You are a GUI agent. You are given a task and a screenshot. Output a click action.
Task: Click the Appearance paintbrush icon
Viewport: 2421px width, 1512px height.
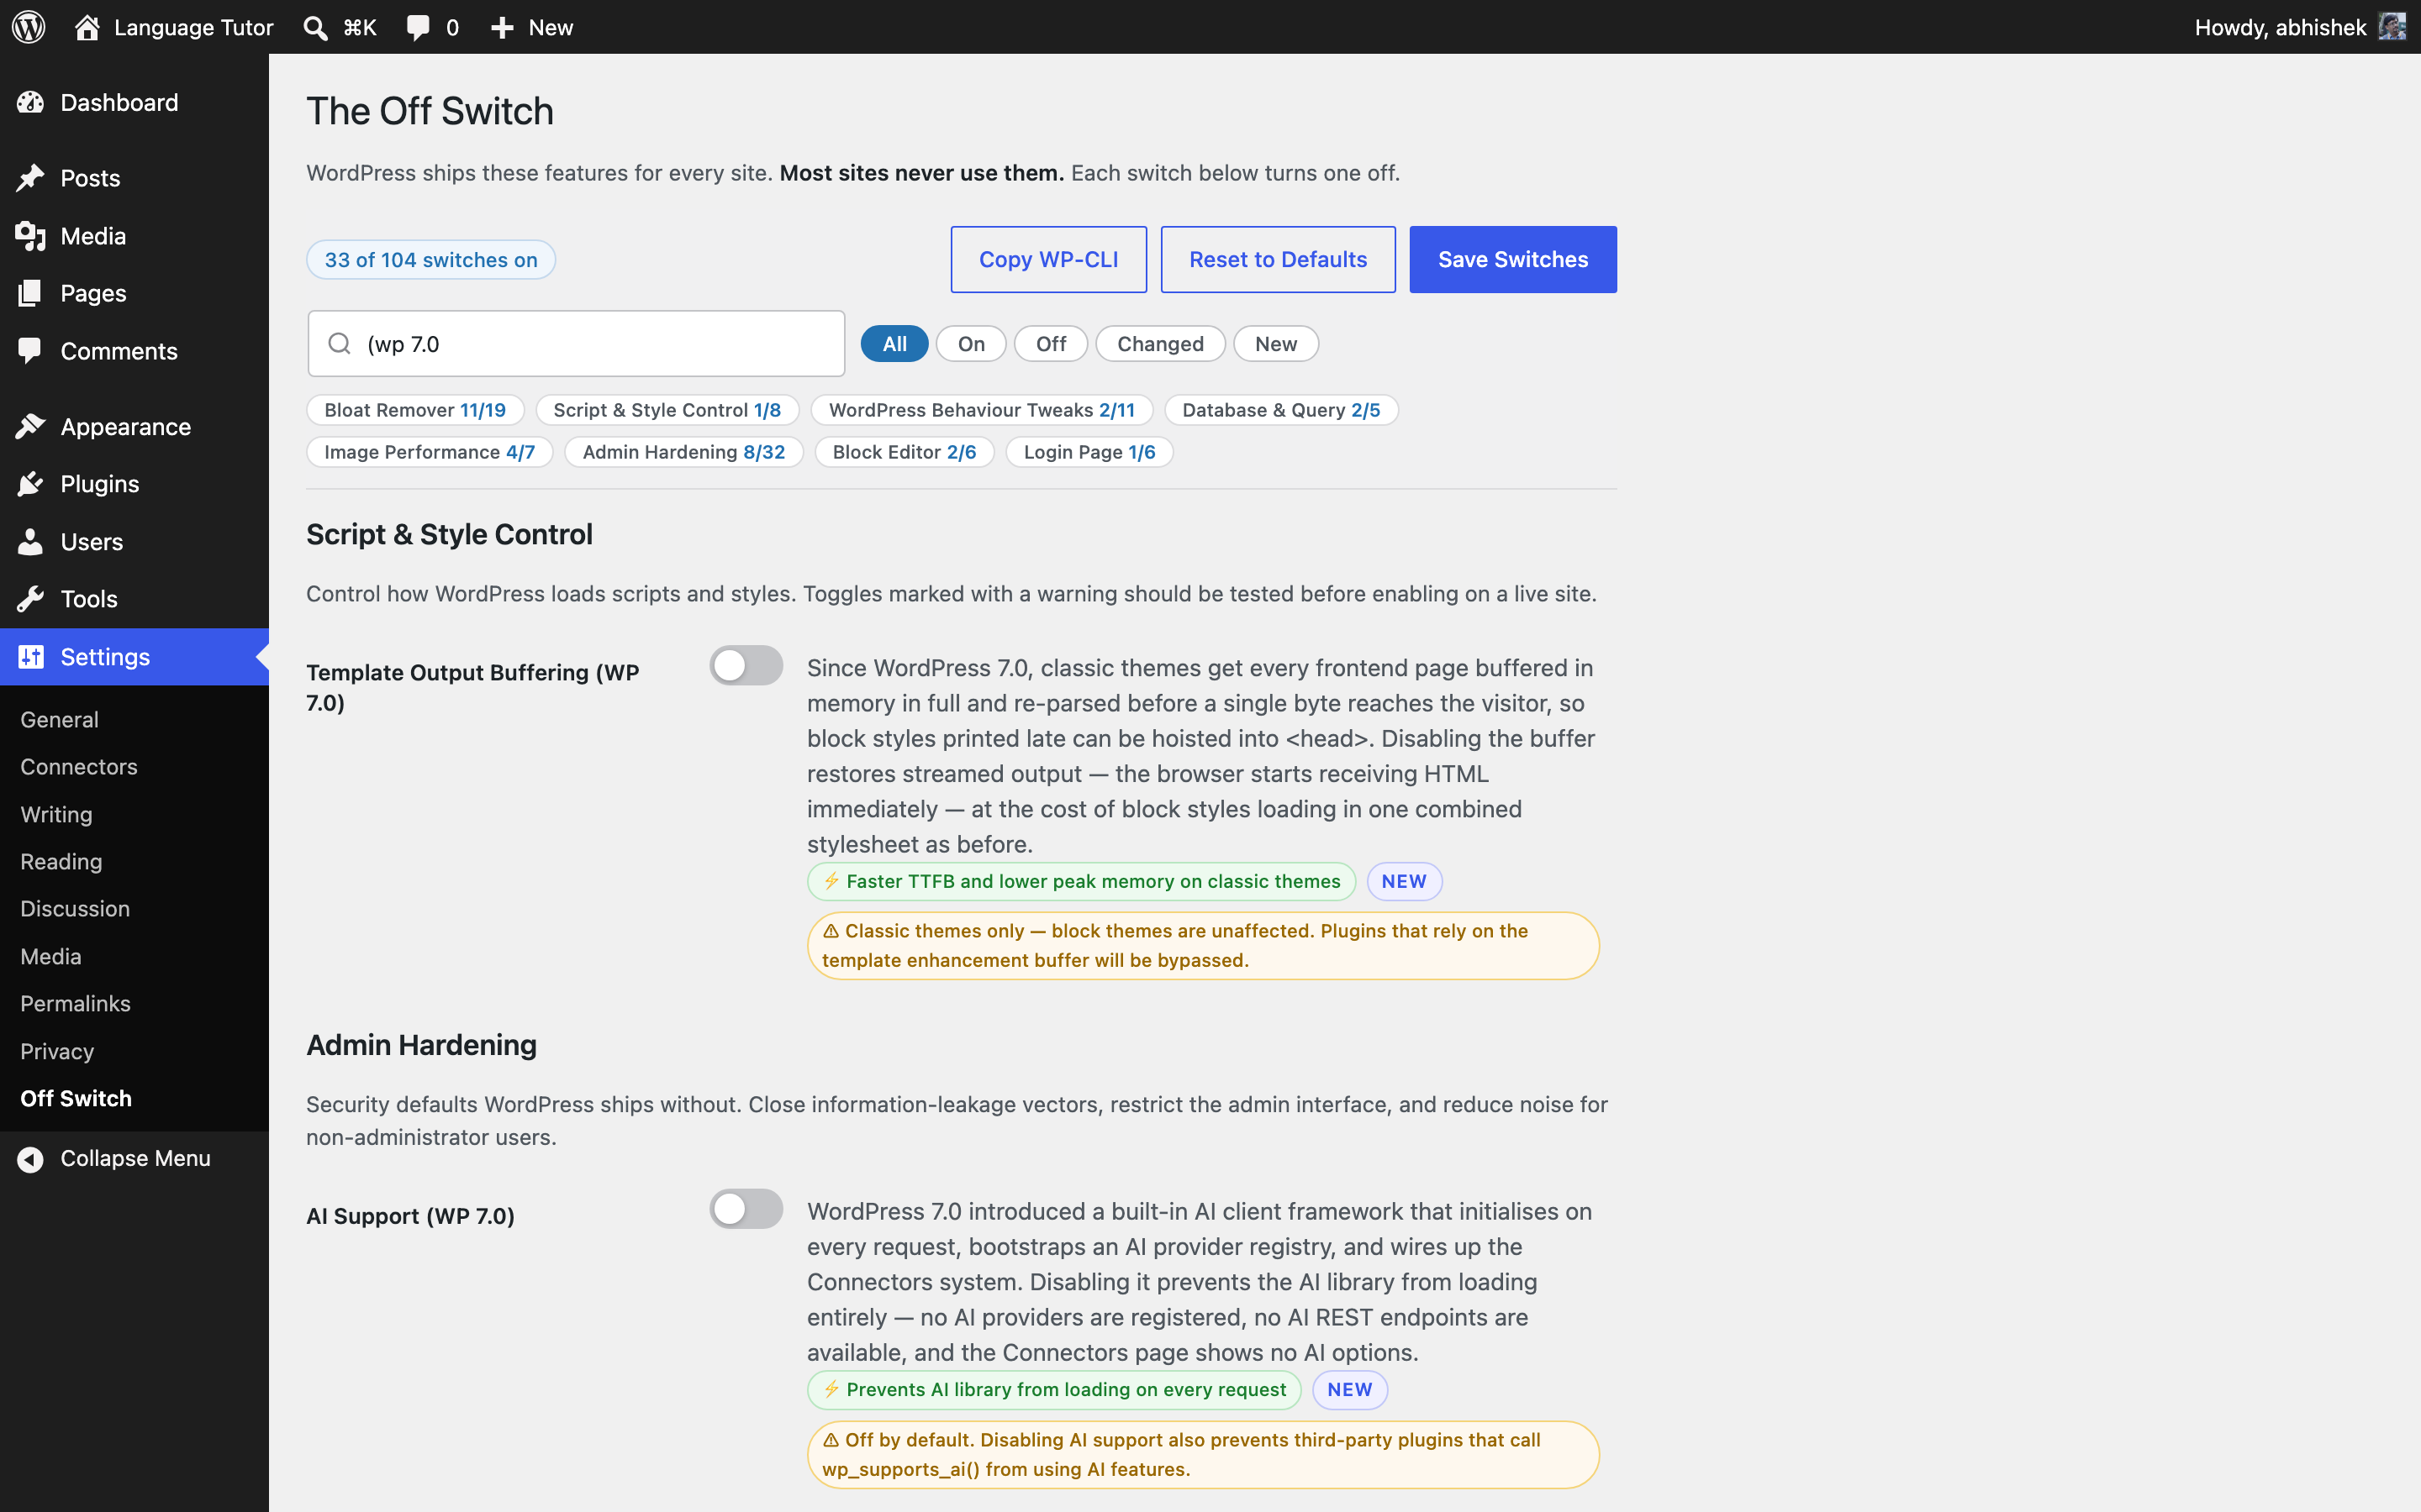tap(30, 427)
